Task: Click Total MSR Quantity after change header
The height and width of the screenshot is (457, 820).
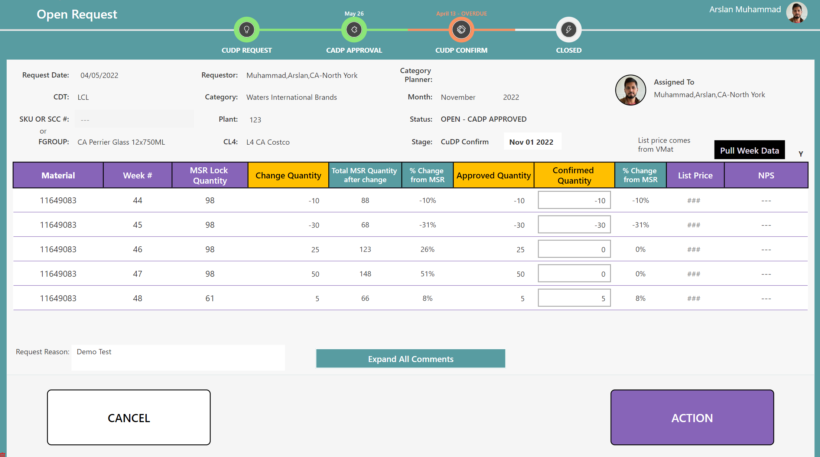Action: point(365,175)
